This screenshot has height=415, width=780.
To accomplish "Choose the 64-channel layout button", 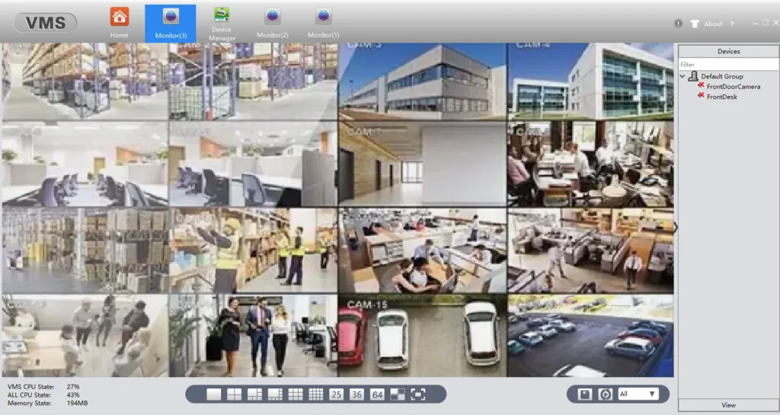I will pos(377,394).
